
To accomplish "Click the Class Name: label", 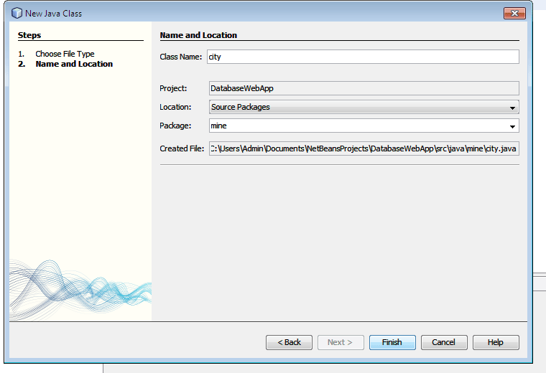I will coord(181,57).
